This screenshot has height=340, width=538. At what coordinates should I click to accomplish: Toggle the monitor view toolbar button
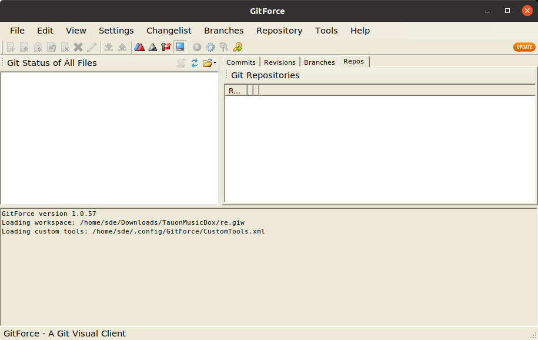pyautogui.click(x=179, y=47)
